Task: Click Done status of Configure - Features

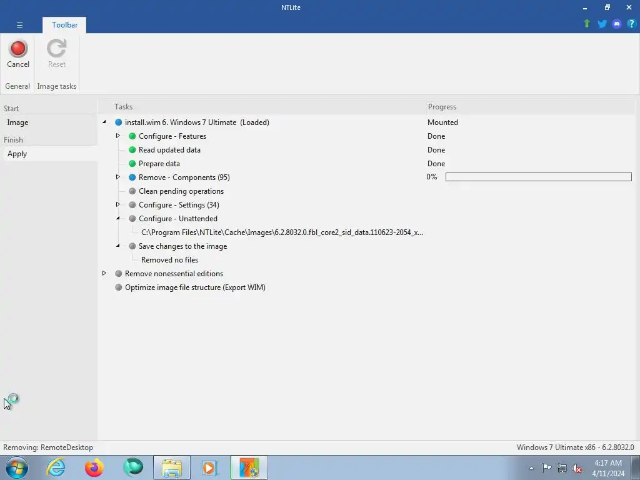Action: (436, 136)
